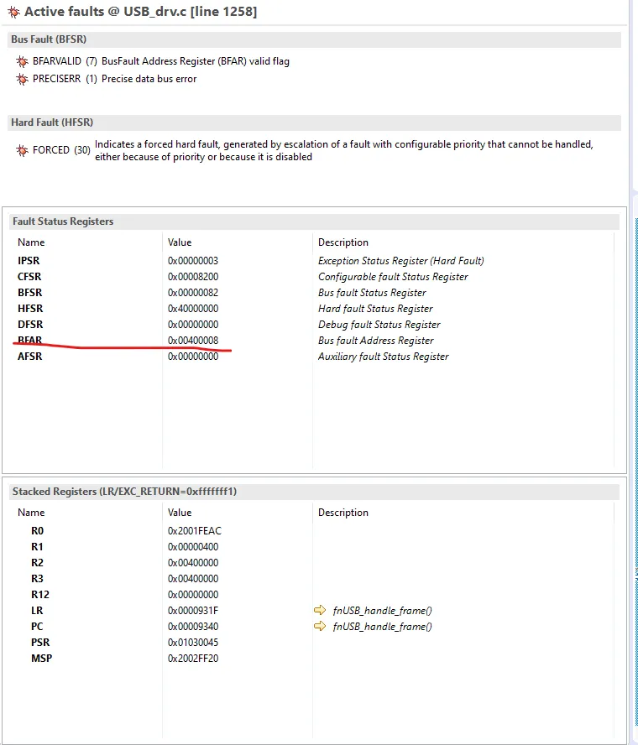
Task: Click the BFARVALID fault bug icon
Action: [x=22, y=61]
